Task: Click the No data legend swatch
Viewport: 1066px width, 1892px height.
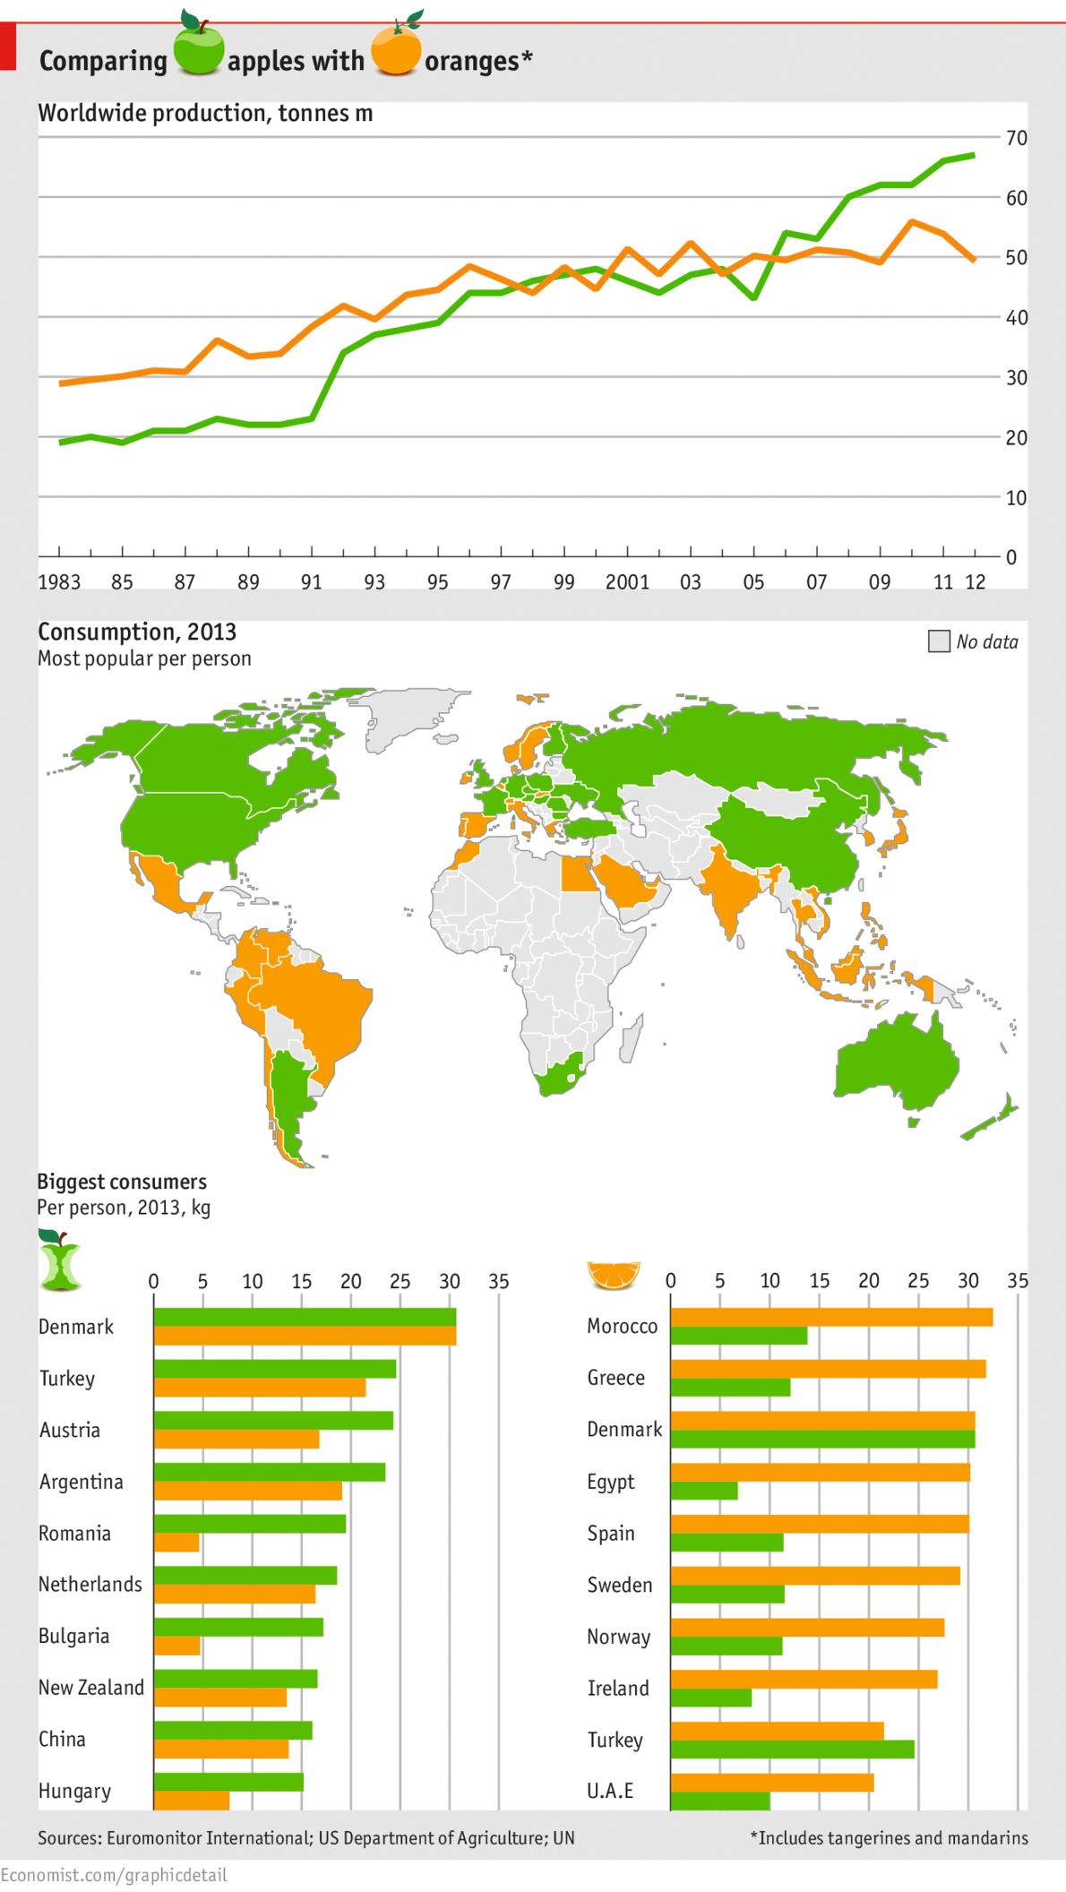Action: pos(939,641)
